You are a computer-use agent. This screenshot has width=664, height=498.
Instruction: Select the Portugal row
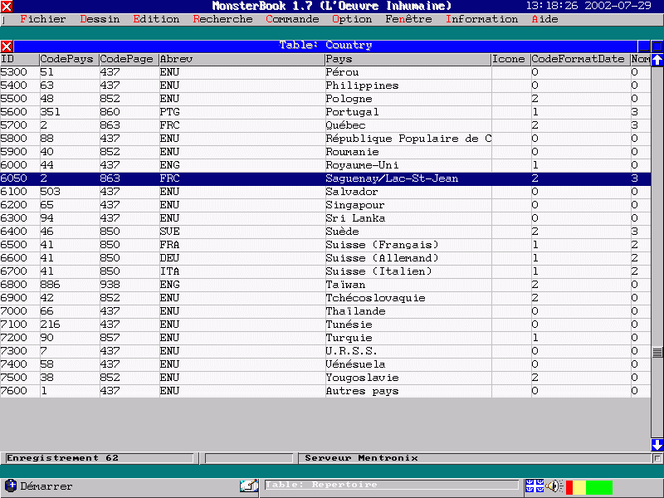(352, 112)
